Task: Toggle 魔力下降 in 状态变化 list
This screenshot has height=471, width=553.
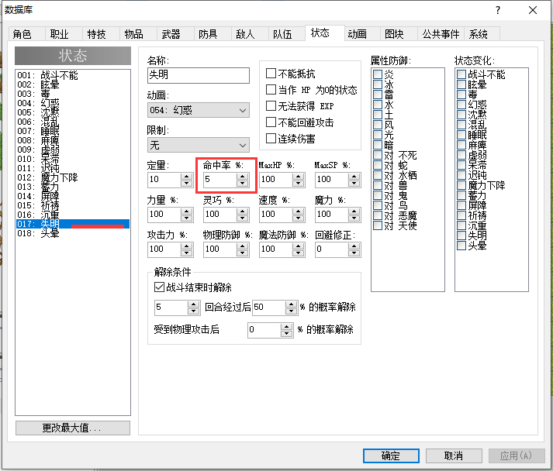Action: pyautogui.click(x=461, y=185)
